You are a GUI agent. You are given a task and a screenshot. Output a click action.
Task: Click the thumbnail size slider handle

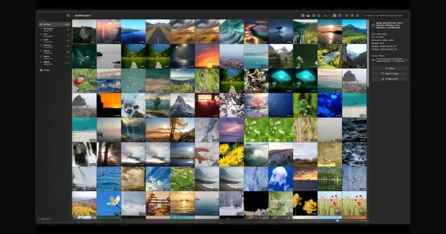coord(338,220)
